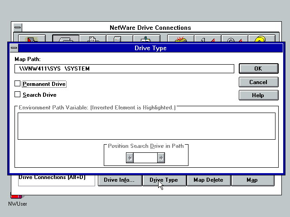
Task: Click the Map button in NetWare window
Action: point(253,180)
